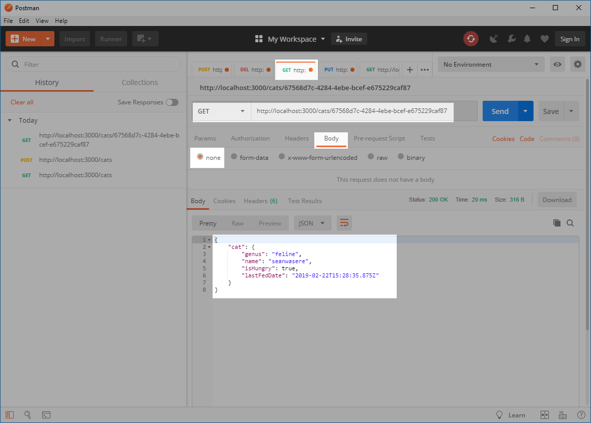Add a new request tab with plus

[x=410, y=70]
